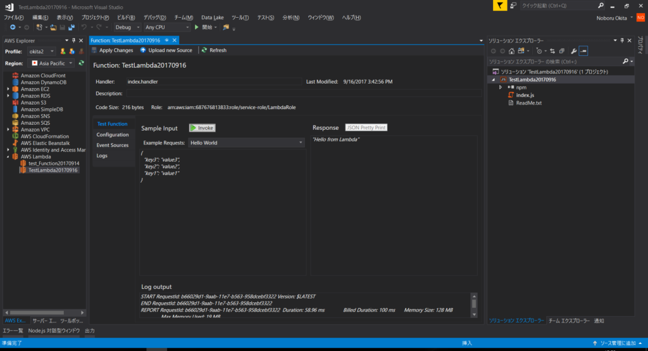Image resolution: width=648 pixels, height=351 pixels.
Task: Select index.js in Solution Explorer
Action: pyautogui.click(x=525, y=95)
